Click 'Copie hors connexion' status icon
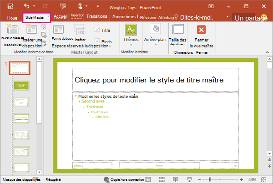 click(106, 179)
